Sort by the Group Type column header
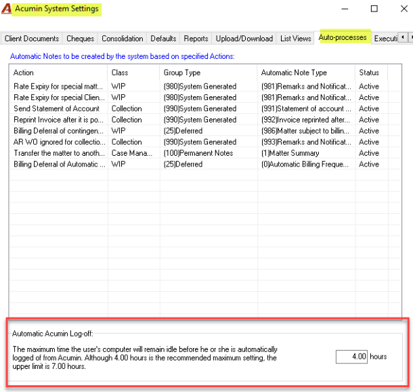The image size is (413, 392). pyautogui.click(x=209, y=72)
